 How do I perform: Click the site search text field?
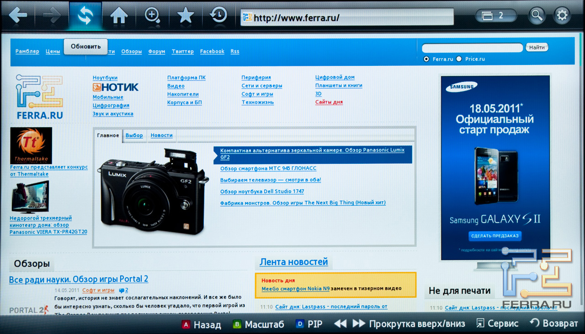click(x=472, y=48)
